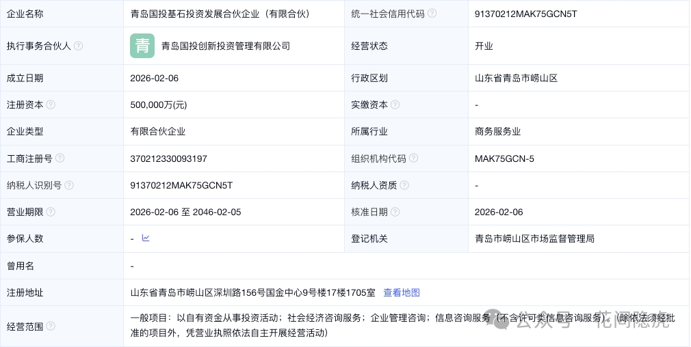Click the 企业名称 label
Screen dimensions: 691x347
click(x=25, y=14)
